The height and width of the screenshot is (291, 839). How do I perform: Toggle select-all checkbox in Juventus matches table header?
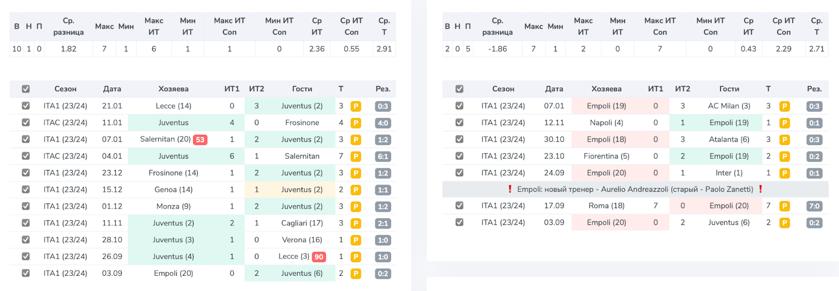coord(26,89)
